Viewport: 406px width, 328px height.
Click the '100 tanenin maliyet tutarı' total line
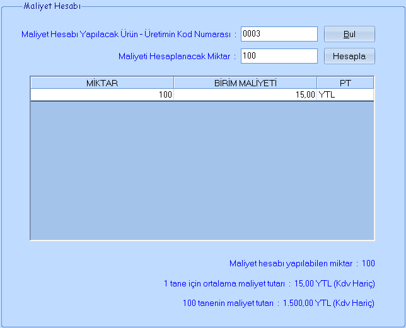(x=279, y=303)
